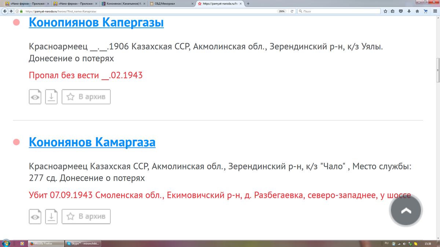440x247 pixels.
Task: Open the Конопиянов Капергазы profile link
Action: (96, 23)
